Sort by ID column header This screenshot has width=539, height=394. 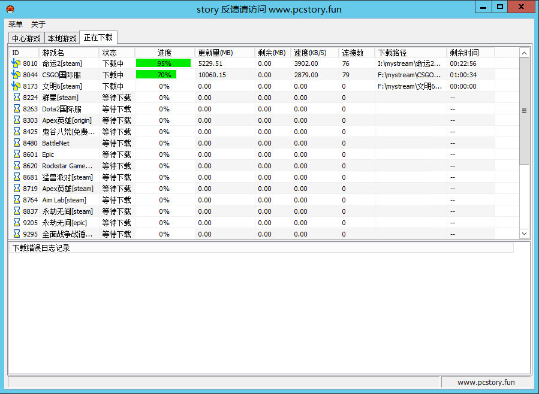pos(24,53)
